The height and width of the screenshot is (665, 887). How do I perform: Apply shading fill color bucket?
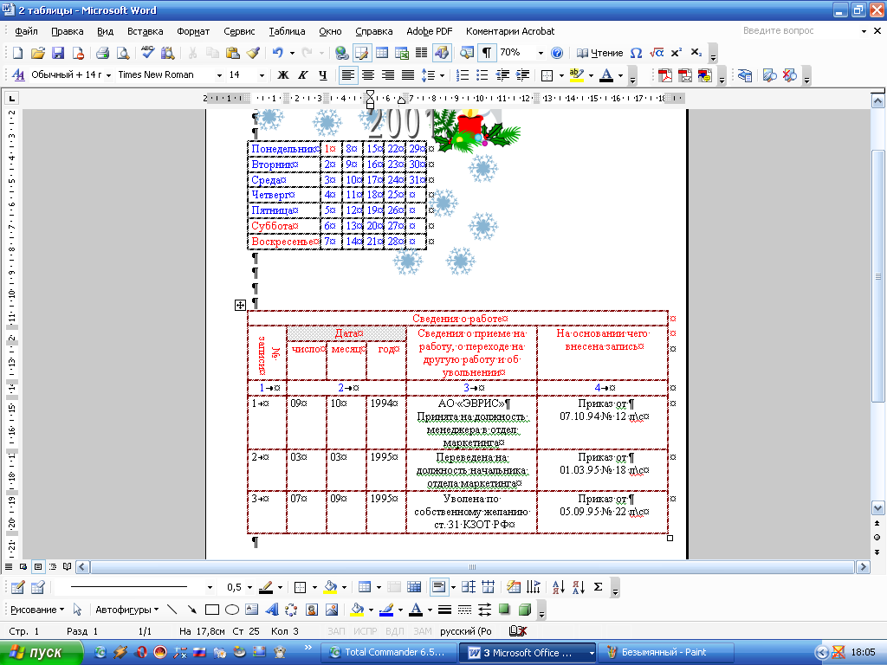point(330,587)
